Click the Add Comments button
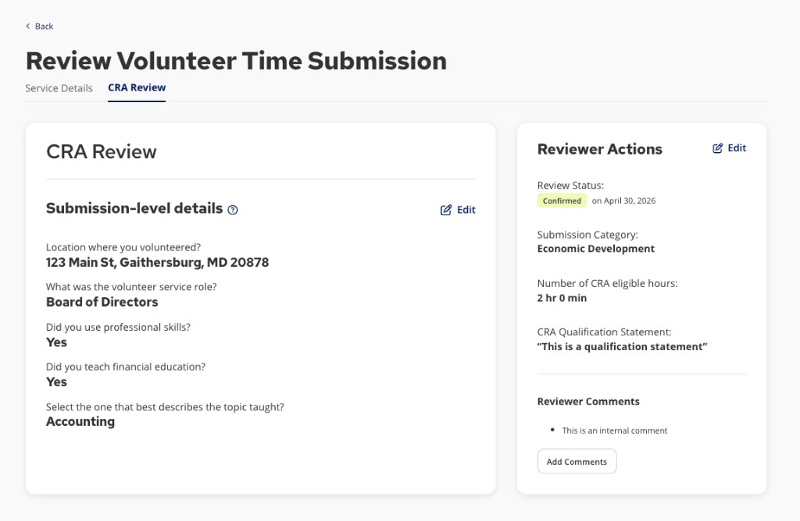The height and width of the screenshot is (521, 800). point(577,462)
